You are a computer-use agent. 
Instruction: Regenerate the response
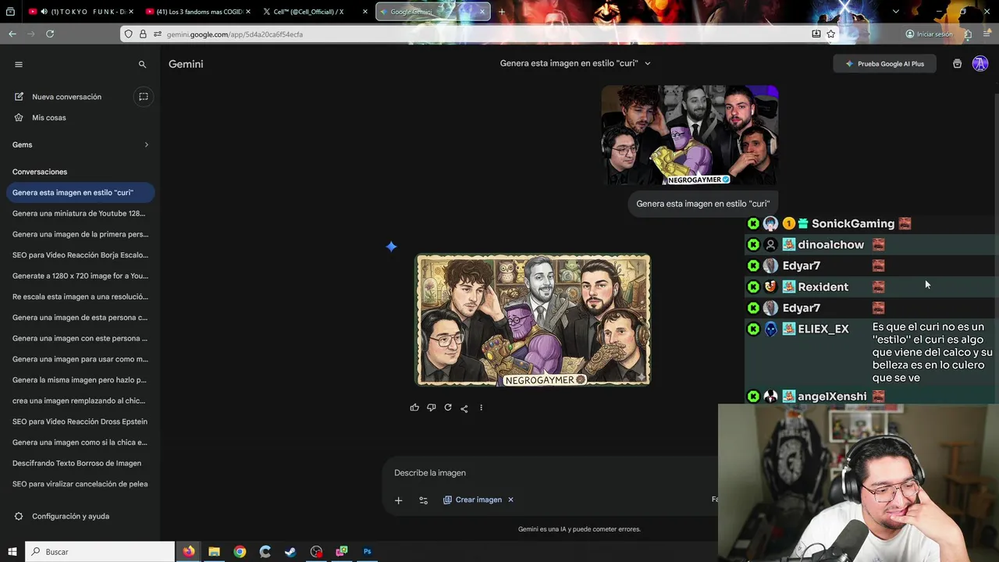[x=448, y=407]
